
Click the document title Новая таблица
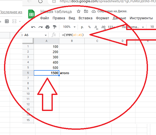56,12
